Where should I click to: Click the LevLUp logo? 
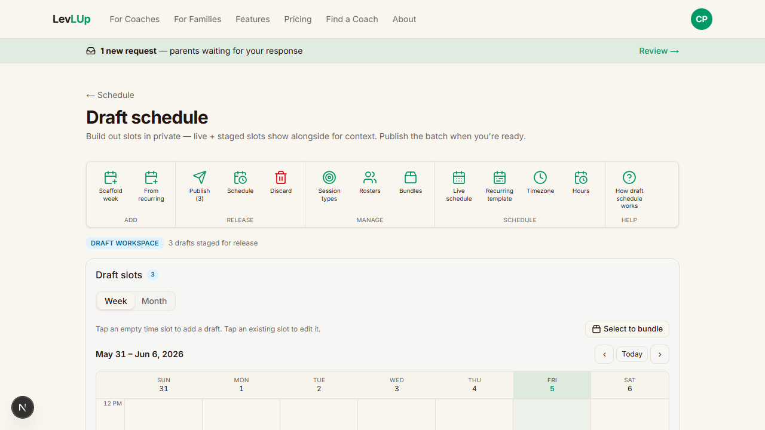pos(72,19)
